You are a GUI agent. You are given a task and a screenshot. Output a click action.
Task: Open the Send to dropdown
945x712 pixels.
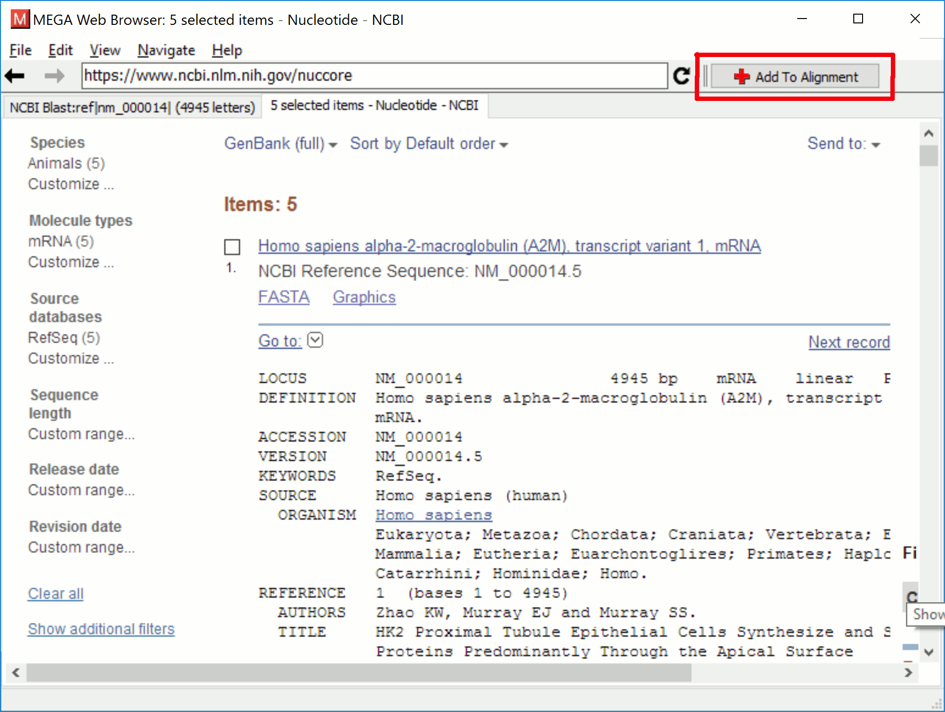click(844, 144)
